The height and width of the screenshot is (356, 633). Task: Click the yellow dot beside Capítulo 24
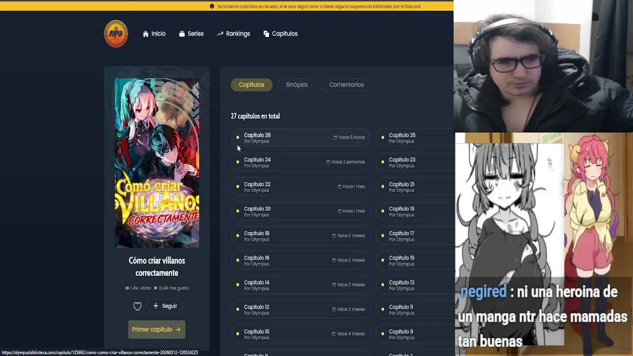point(238,162)
